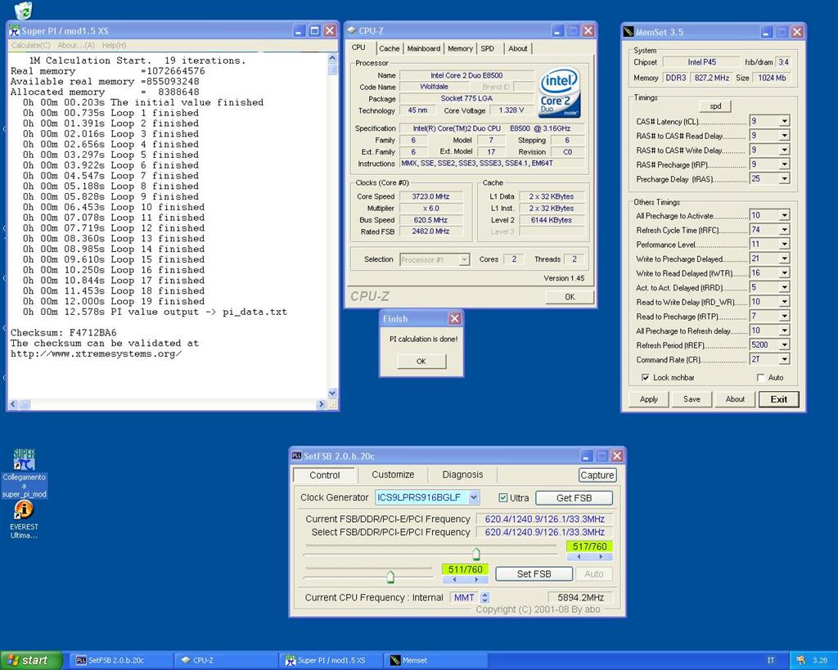Click the Get FSB button
Screen dimensions: 838x670
[574, 498]
